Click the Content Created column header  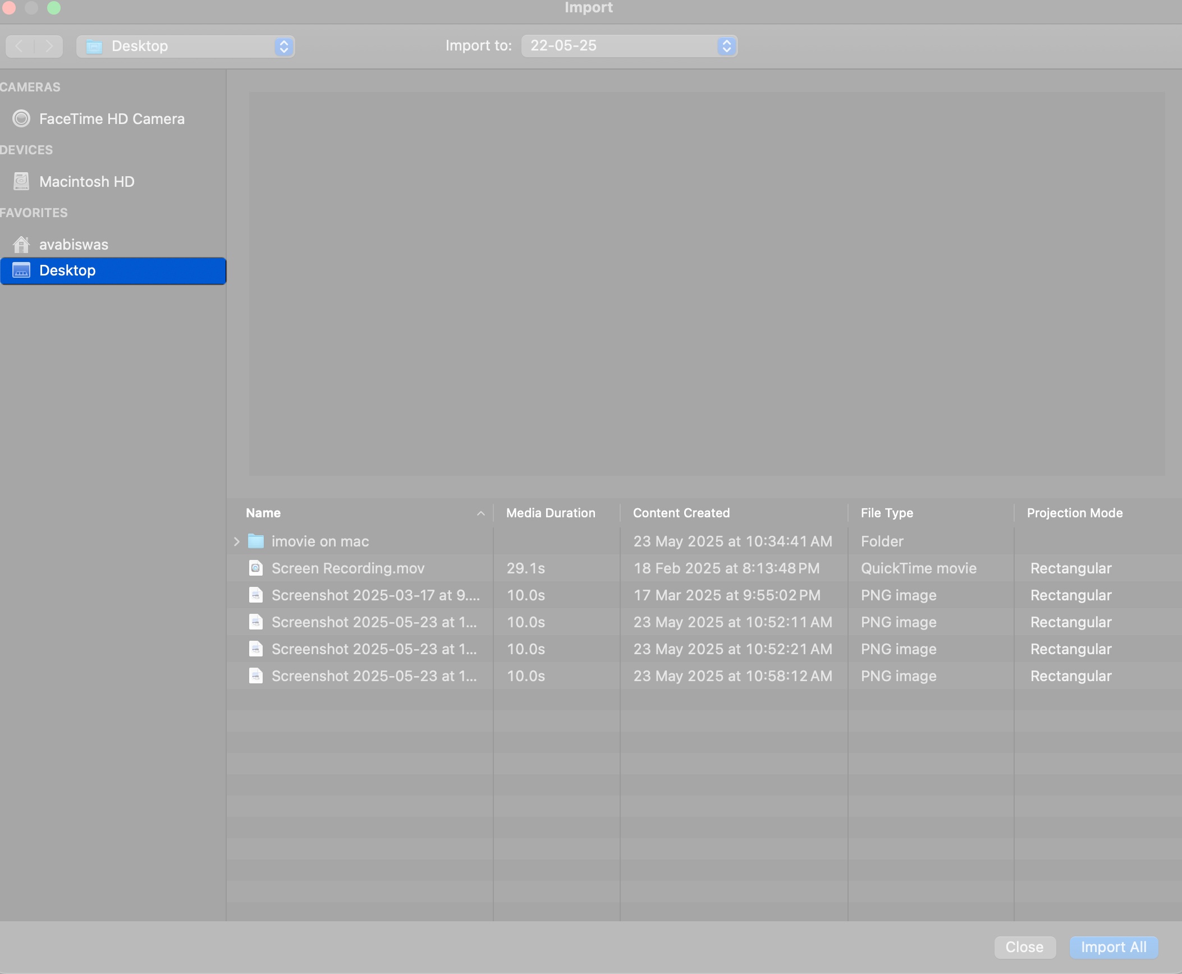[681, 512]
